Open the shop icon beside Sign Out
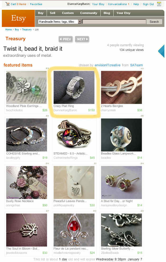This screenshot has width=166, height=262. click(x=159, y=4)
